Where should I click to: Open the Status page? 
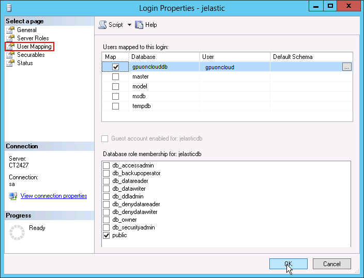[x=24, y=63]
